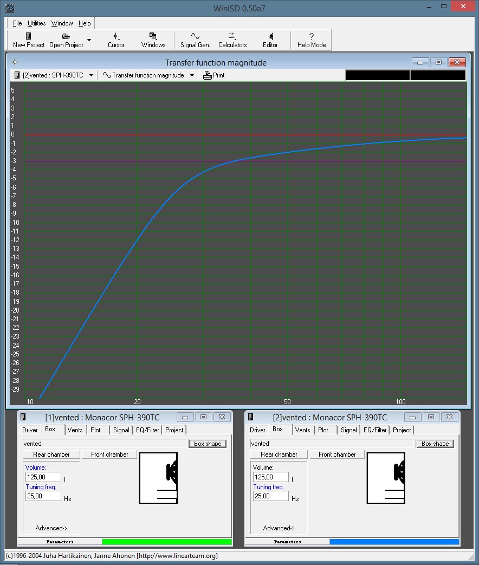Switch to Vents tab in project [1]
This screenshot has width=479, height=565.
[x=75, y=430]
